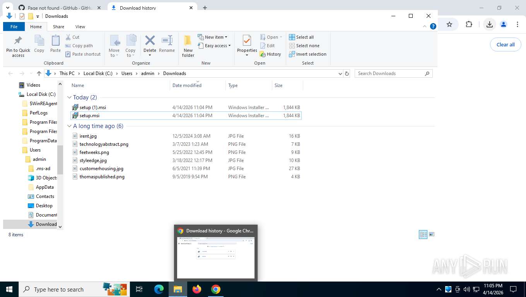Select Program Data folder in tree
This screenshot has height=297, width=526.
39,141
